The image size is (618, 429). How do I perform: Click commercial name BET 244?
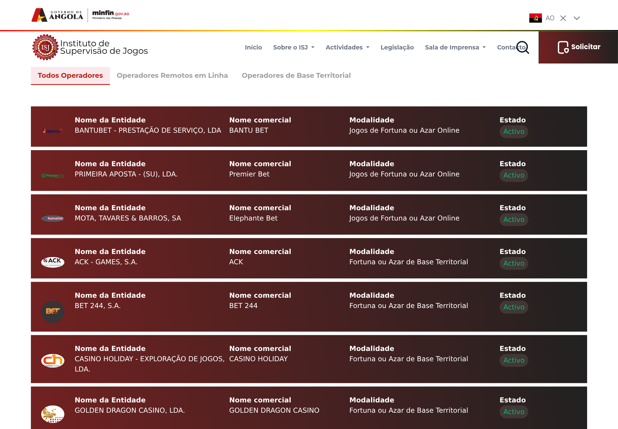[243, 306]
